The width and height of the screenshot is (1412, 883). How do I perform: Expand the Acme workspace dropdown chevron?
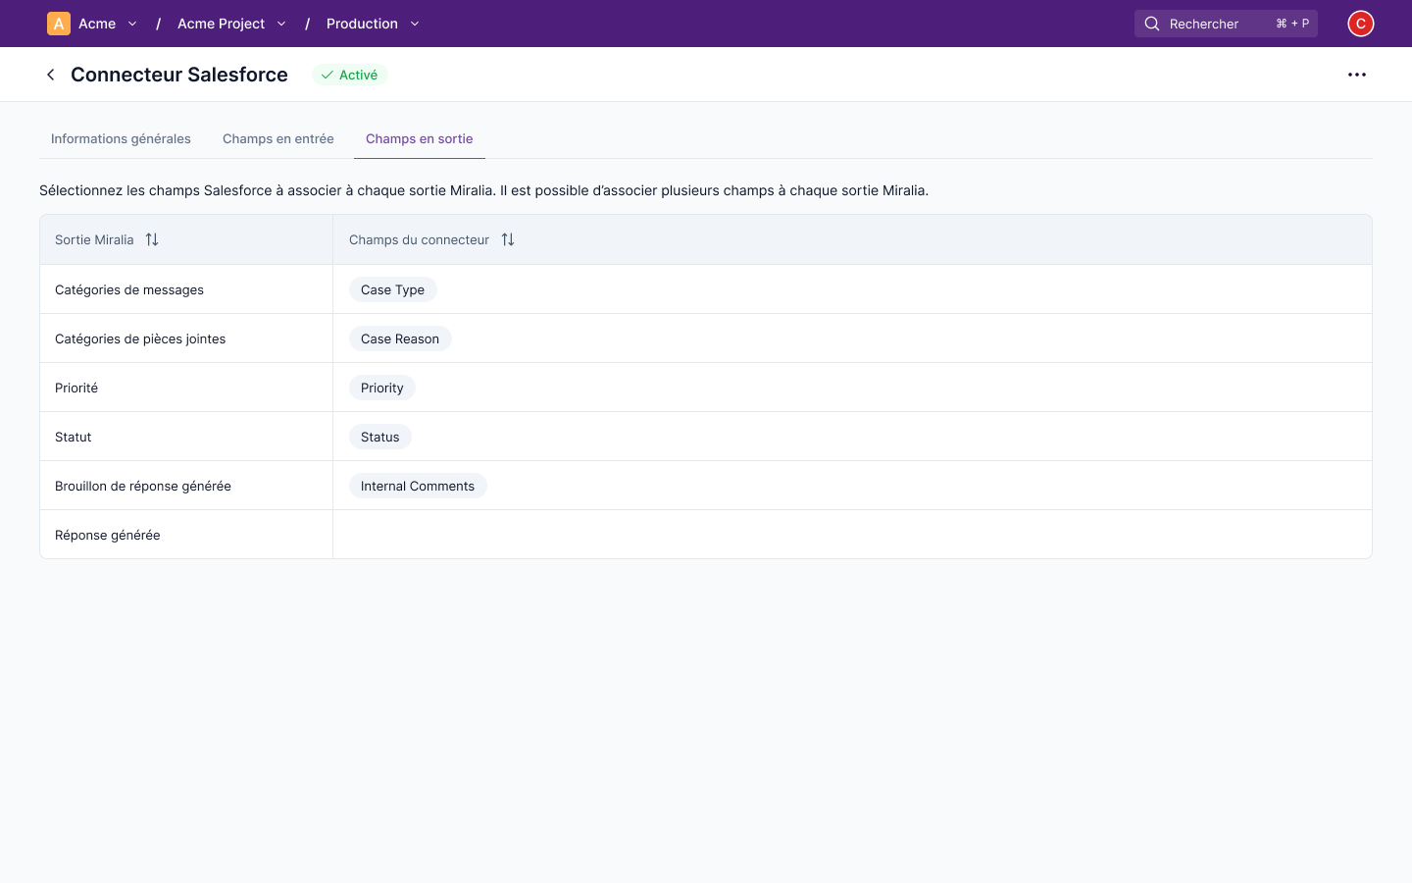[132, 24]
